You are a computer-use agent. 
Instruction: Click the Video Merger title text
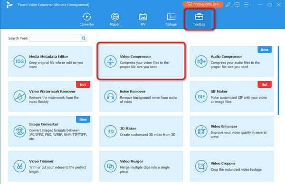pos(132,161)
